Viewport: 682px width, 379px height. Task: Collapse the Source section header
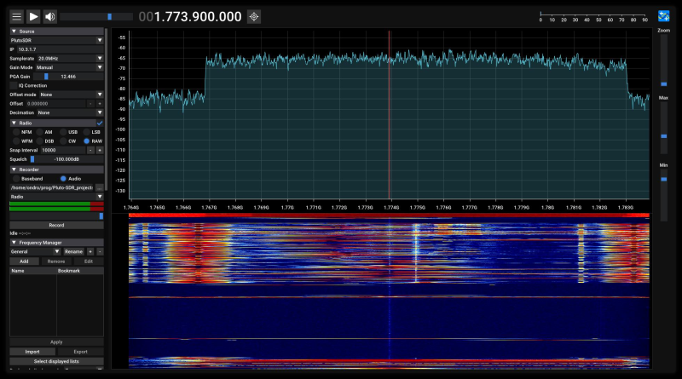click(56, 32)
